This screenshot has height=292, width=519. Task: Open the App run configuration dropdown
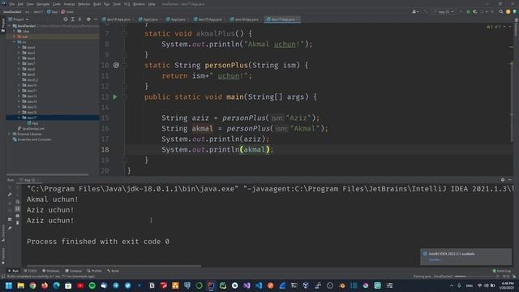[444, 11]
